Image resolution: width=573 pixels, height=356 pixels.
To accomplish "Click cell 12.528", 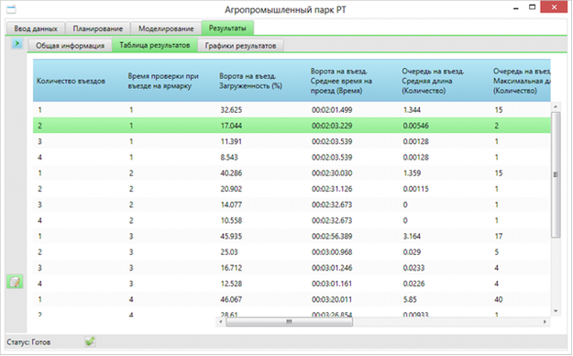I will coord(231,284).
